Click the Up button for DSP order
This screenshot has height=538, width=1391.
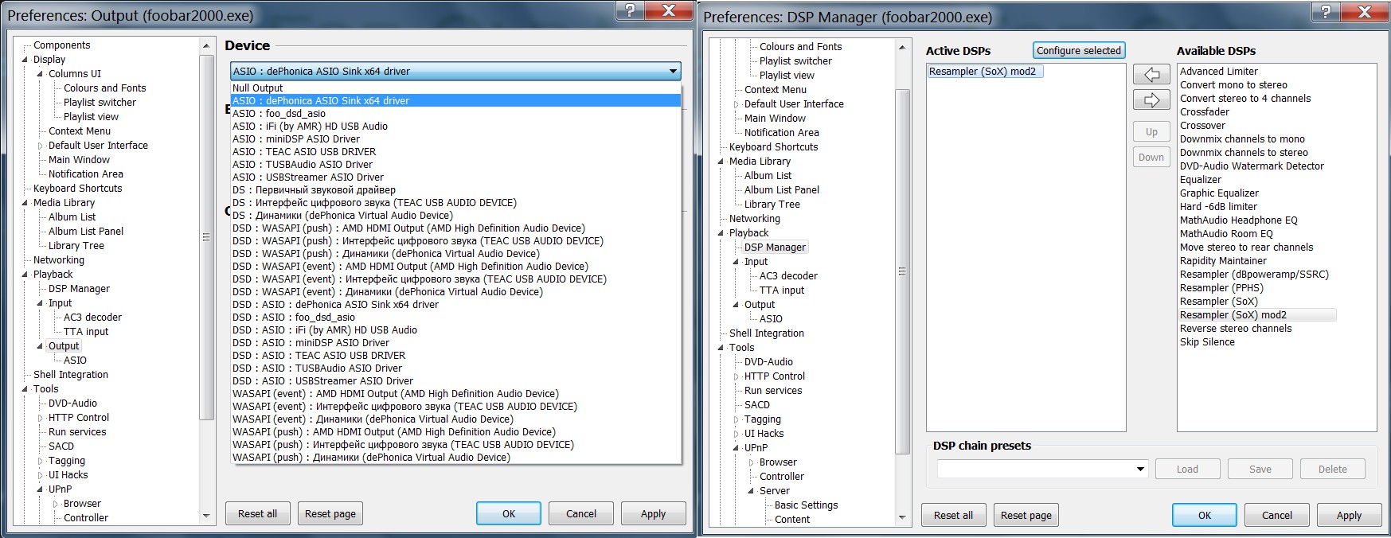pos(1151,131)
